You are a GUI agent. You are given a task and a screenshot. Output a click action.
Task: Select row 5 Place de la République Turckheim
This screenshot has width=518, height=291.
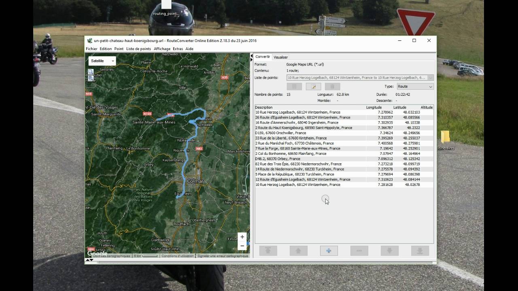(344, 174)
